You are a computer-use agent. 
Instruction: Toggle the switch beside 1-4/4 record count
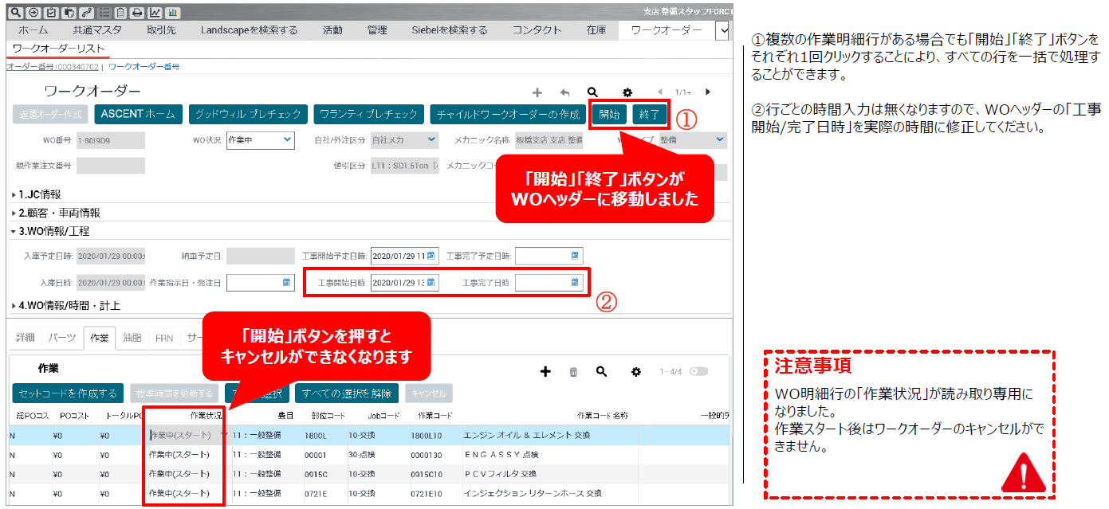699,372
